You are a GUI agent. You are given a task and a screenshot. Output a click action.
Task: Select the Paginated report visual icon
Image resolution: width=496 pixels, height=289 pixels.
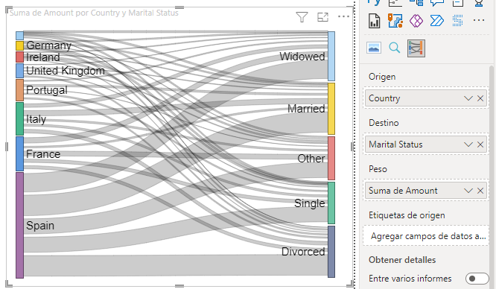click(x=375, y=21)
